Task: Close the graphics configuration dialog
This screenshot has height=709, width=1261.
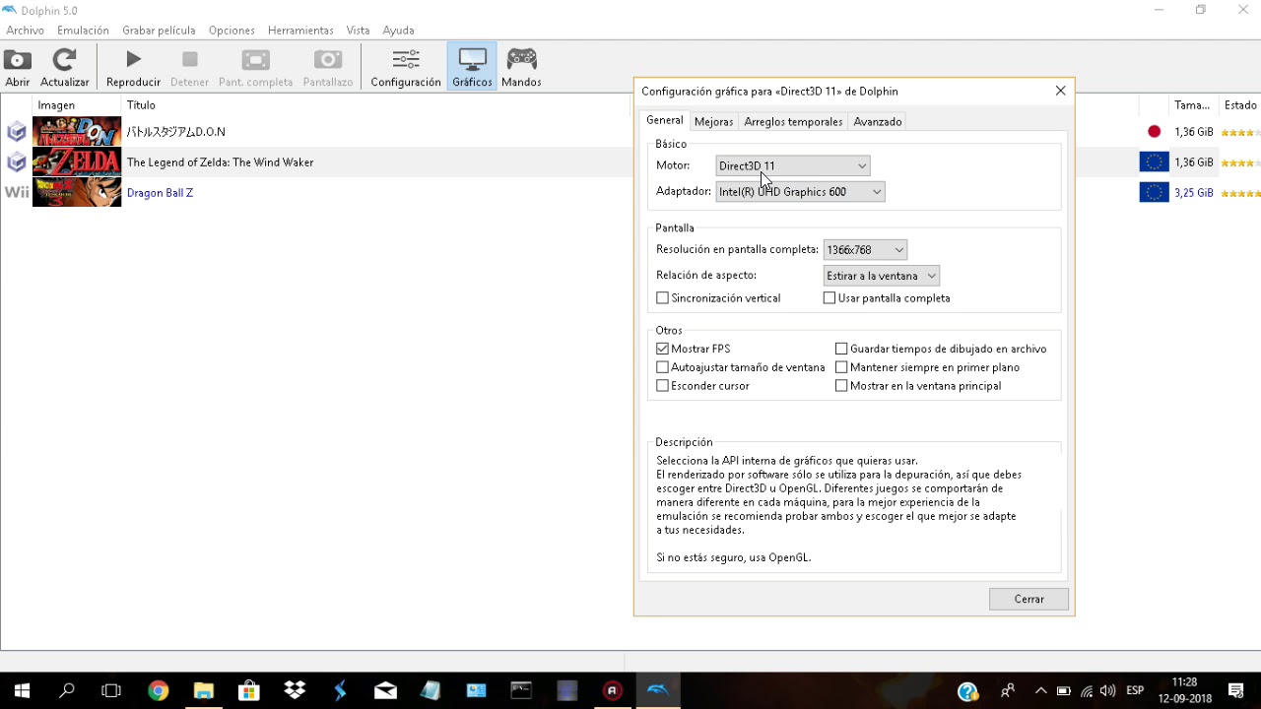Action: point(1060,91)
